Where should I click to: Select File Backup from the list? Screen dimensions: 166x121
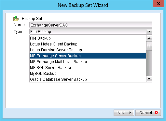(88, 38)
